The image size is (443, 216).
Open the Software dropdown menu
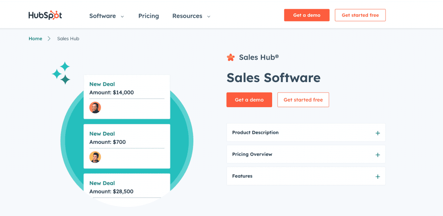[x=106, y=16]
